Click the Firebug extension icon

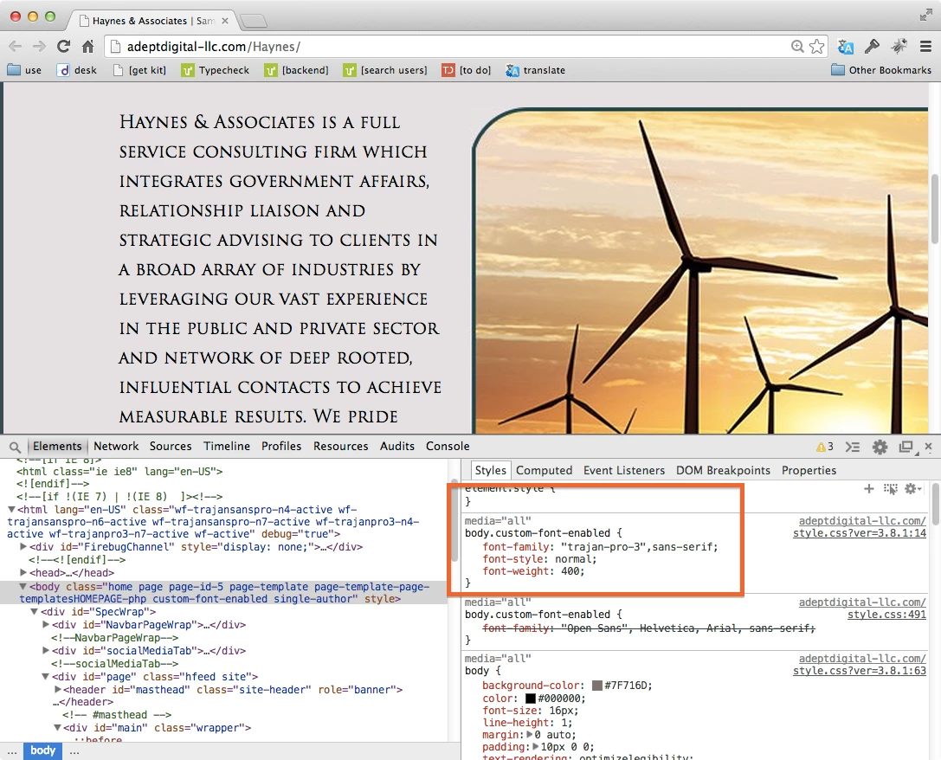coord(899,46)
